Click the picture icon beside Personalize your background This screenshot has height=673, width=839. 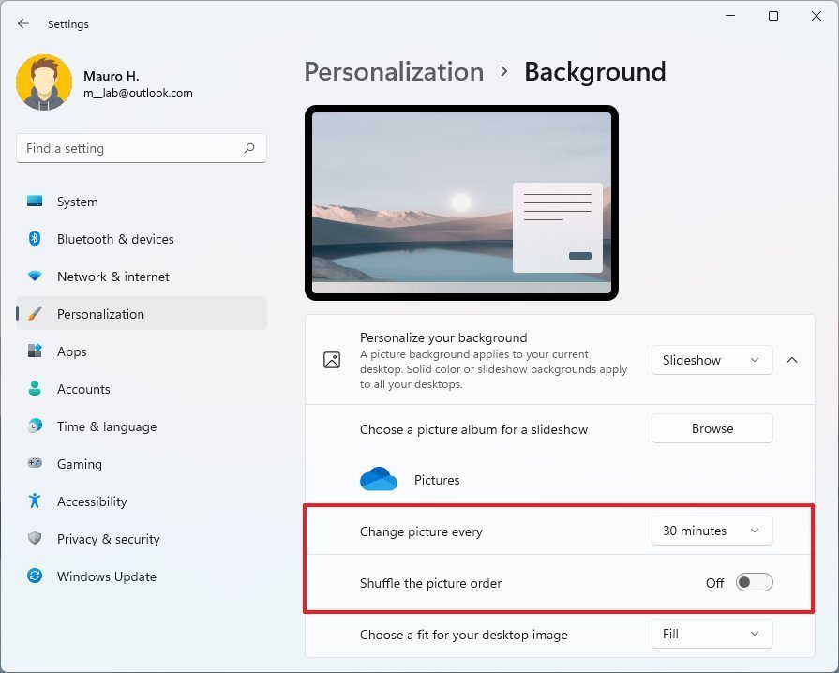tap(332, 360)
